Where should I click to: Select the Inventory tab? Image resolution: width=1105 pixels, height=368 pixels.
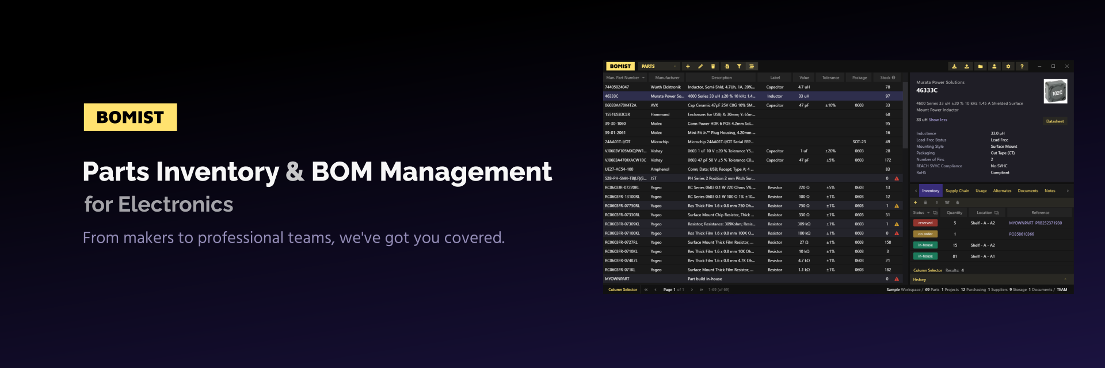(x=931, y=191)
